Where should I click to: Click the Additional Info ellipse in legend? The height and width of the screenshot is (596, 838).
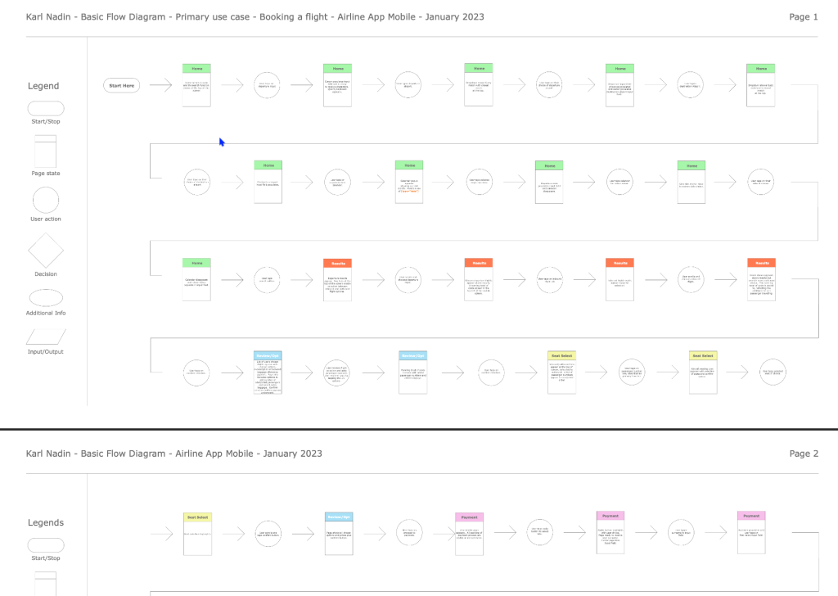click(x=46, y=297)
